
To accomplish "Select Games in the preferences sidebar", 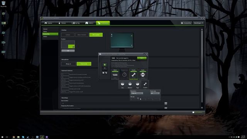I will point(50,32).
